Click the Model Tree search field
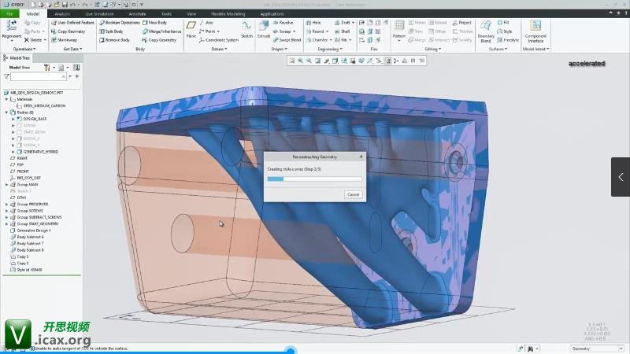Screen dimensions: 630x354 39,77
